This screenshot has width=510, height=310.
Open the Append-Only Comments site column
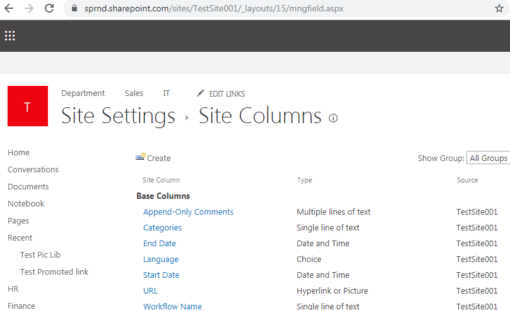tap(188, 212)
